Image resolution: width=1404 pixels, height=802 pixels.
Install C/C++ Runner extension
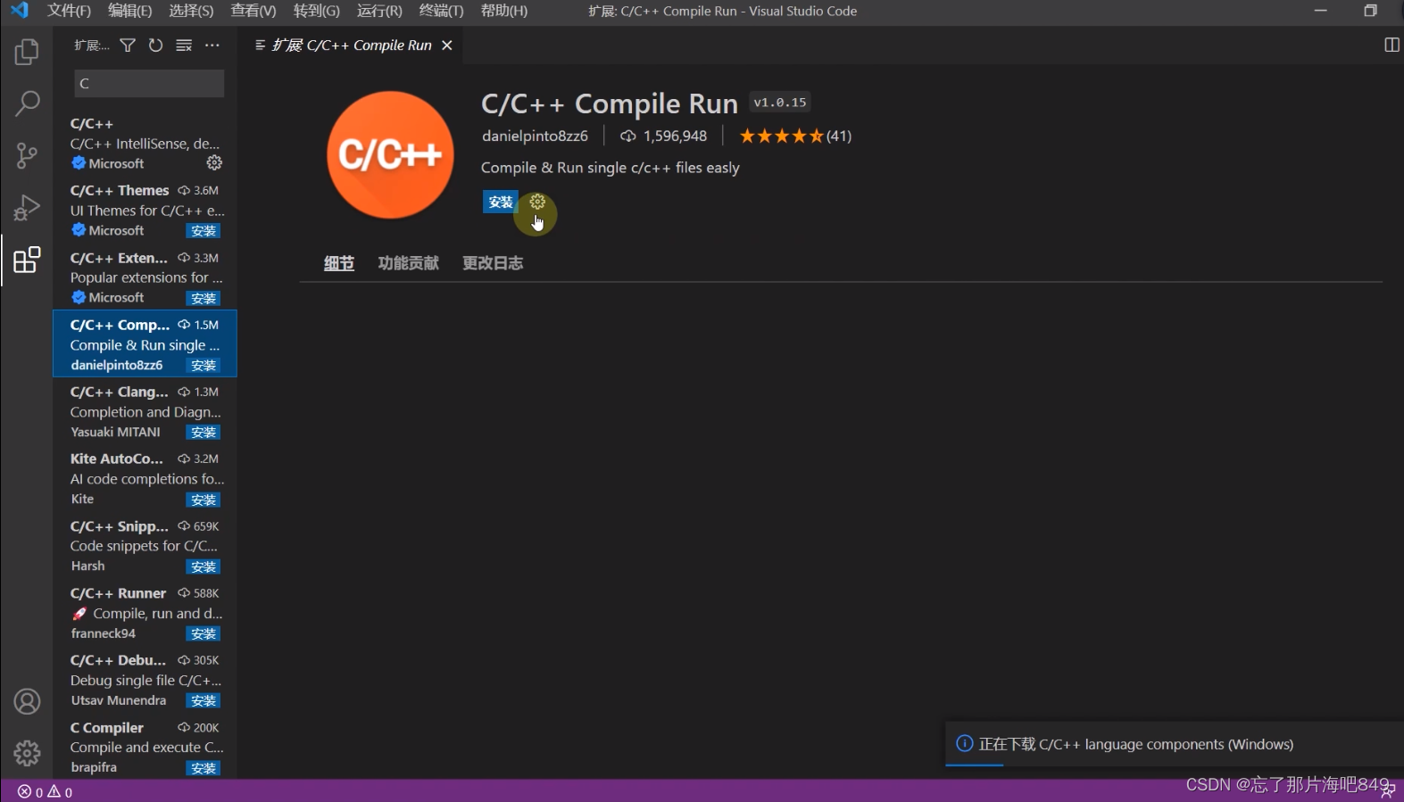pyautogui.click(x=204, y=634)
